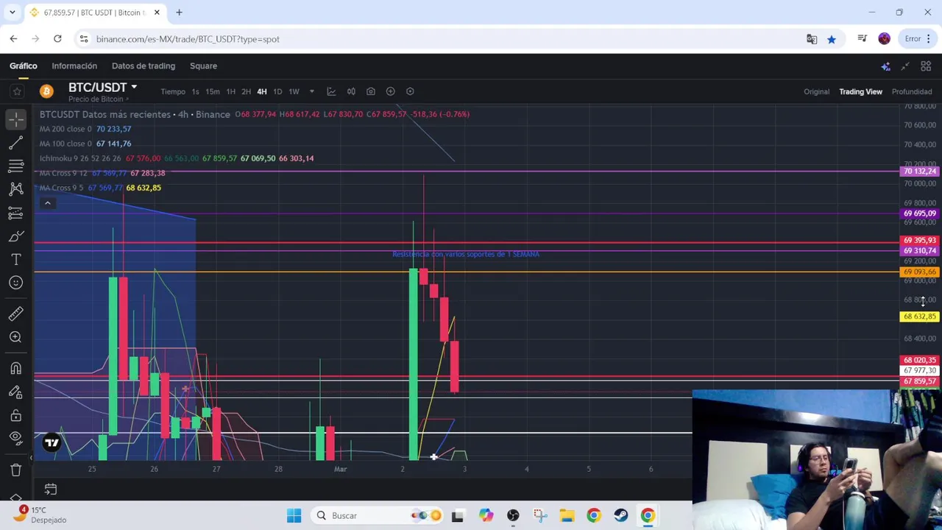Switch chart to 2H interval
942x530 pixels.
pyautogui.click(x=246, y=91)
